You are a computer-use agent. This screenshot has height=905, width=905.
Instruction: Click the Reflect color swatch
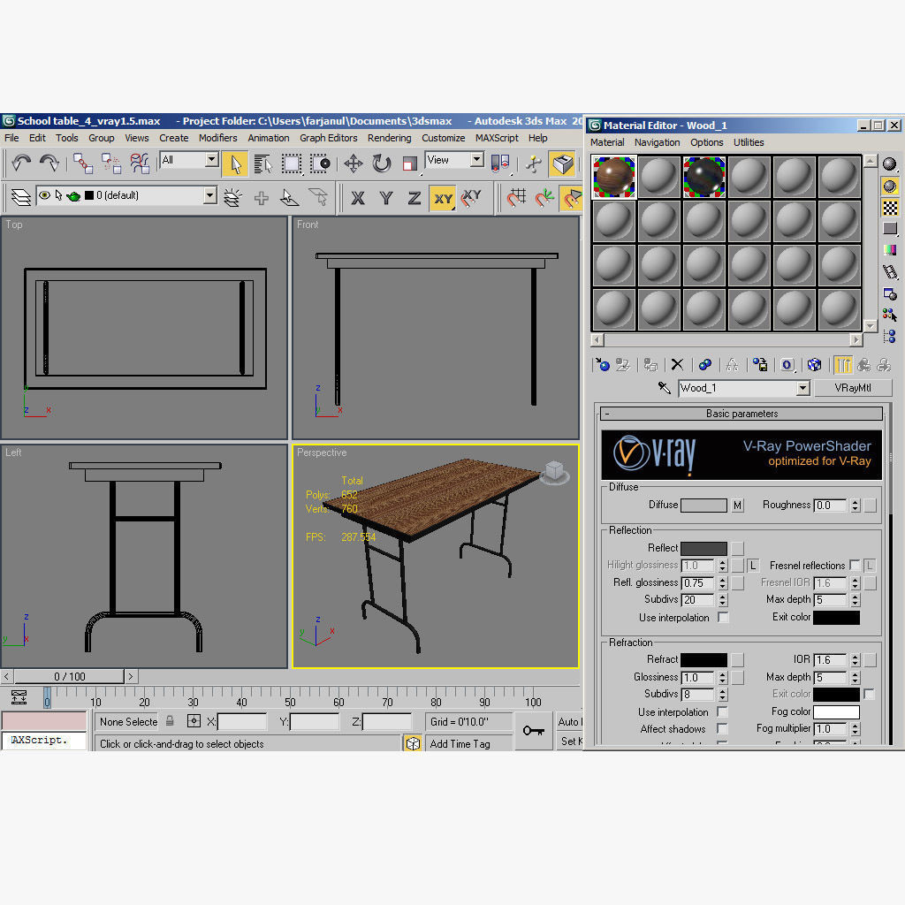[703, 548]
